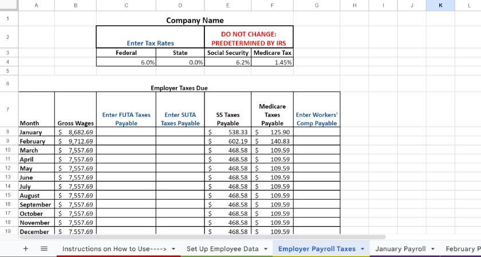Select January gross wages 8,682.69
Viewport: 481px width, 257px height.
pyautogui.click(x=76, y=132)
